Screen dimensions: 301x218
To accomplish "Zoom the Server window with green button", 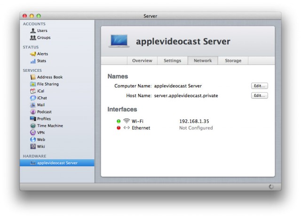I will 39,16.
